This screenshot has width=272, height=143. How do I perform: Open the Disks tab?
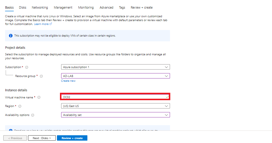[x=23, y=7]
